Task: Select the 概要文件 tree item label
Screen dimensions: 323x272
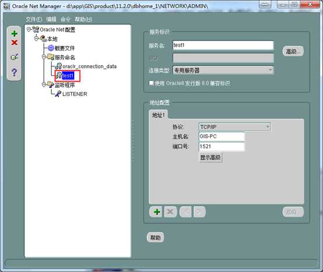Action: [x=65, y=48]
